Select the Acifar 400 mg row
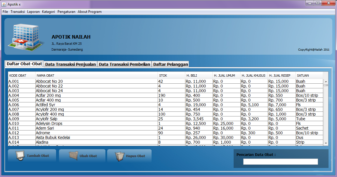337x177 pixels. (166, 100)
